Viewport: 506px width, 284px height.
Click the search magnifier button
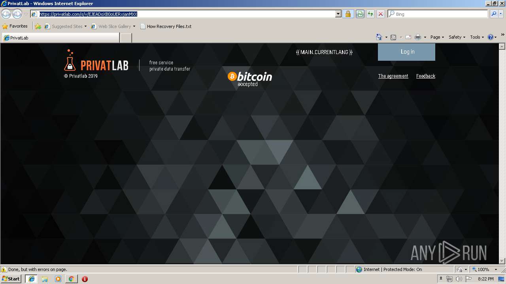pos(494,14)
